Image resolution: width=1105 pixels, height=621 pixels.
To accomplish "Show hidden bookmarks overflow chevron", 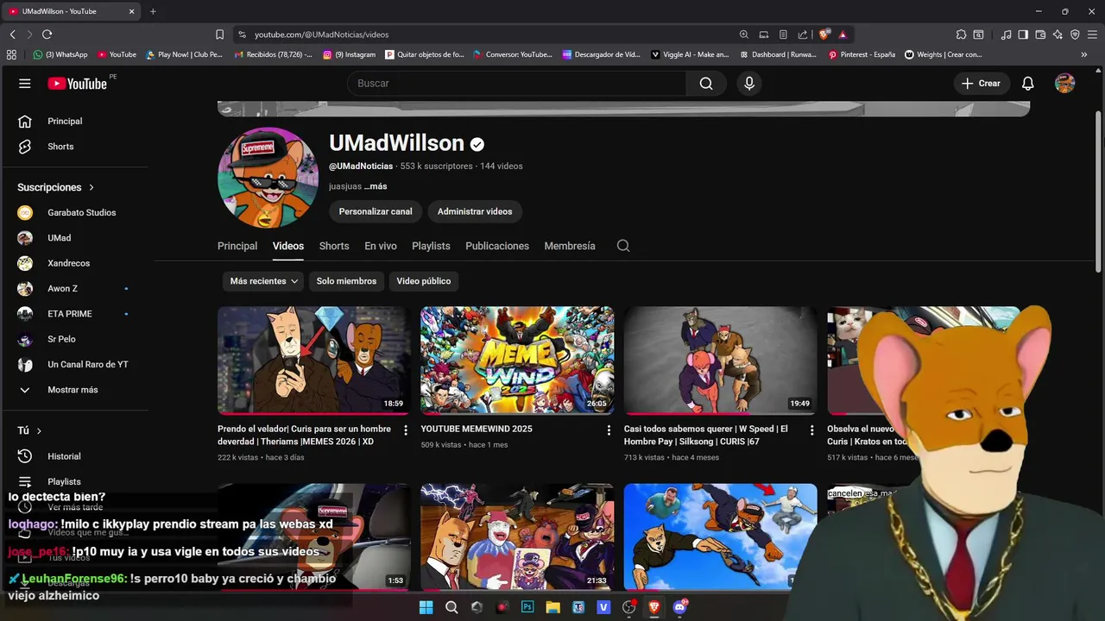I will (1084, 54).
